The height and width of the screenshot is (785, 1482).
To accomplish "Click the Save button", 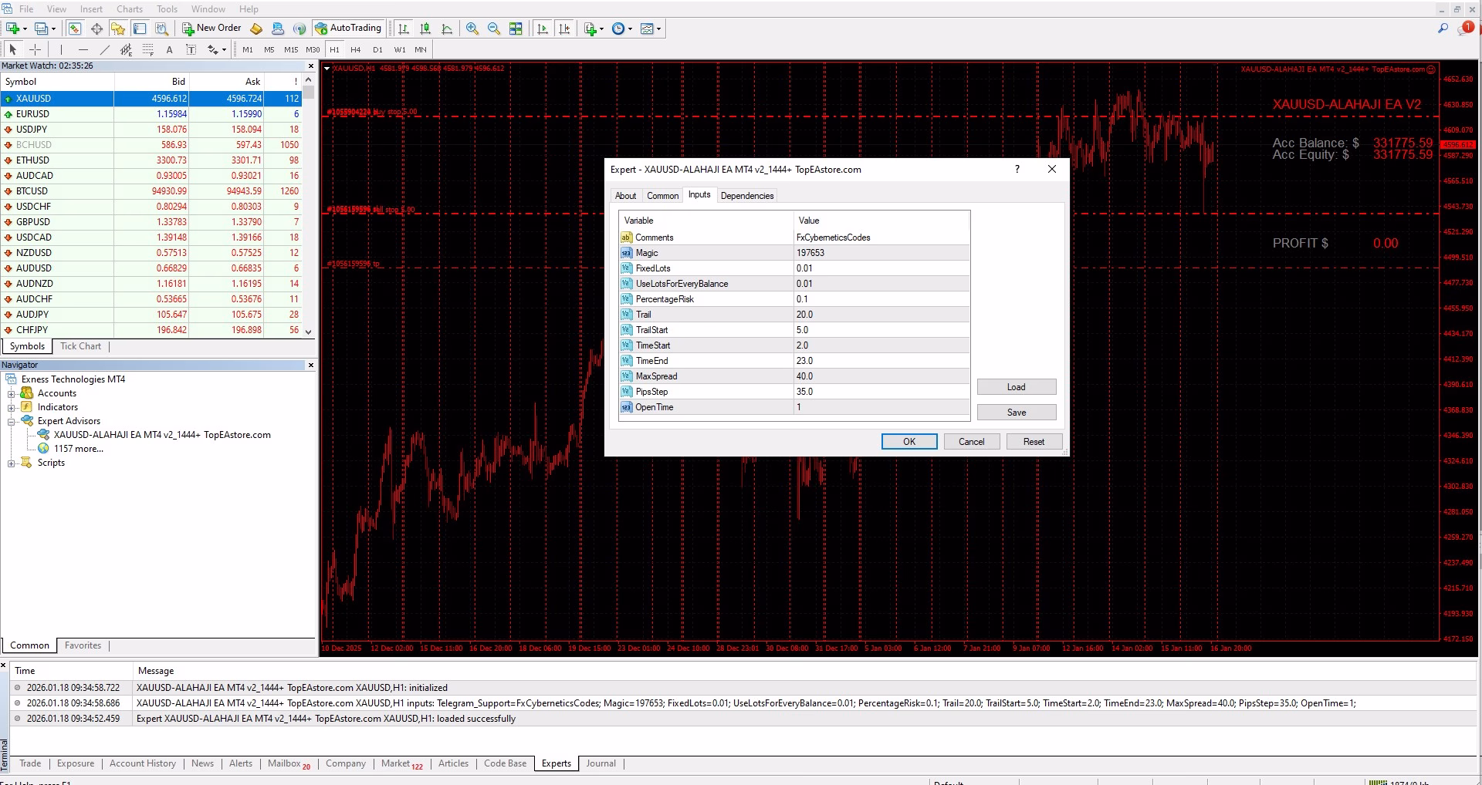I will 1017,413.
